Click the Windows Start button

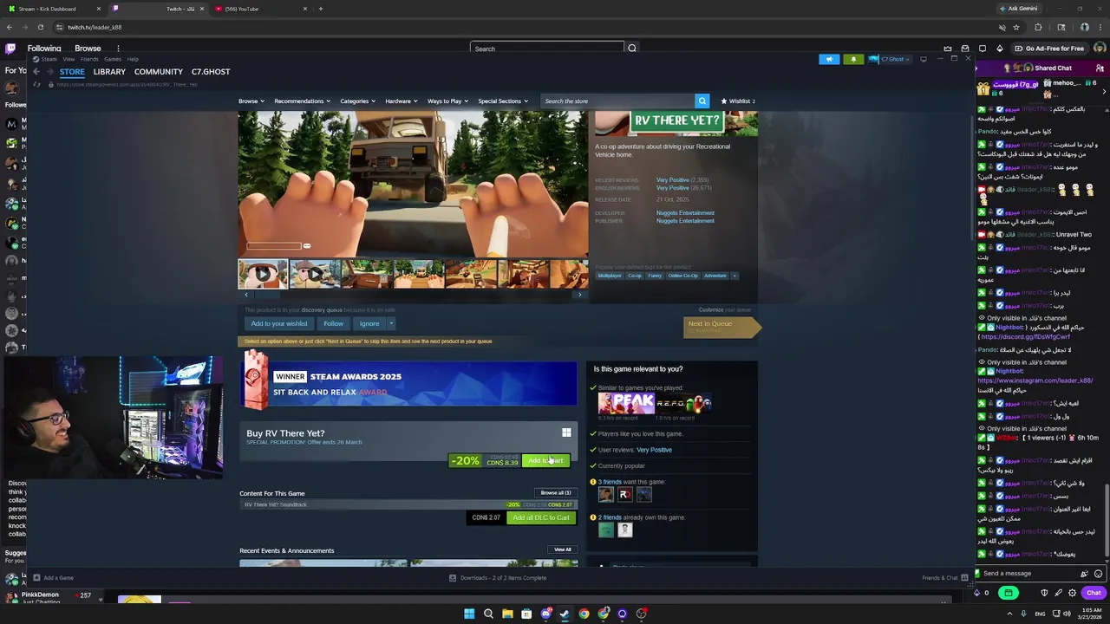click(x=469, y=614)
